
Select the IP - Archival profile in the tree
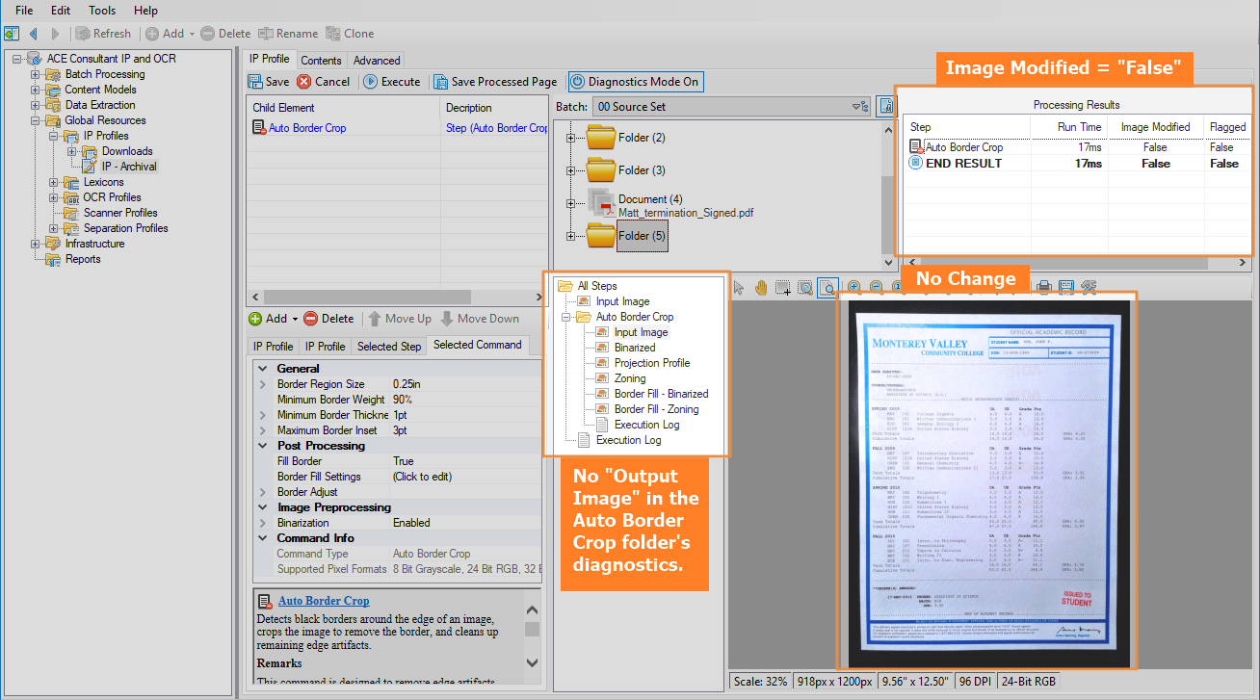[x=129, y=167]
